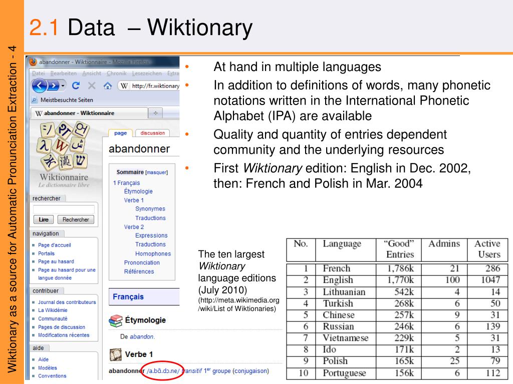The width and height of the screenshot is (513, 384).
Task: Open the abandon etymology link
Action: point(141,336)
